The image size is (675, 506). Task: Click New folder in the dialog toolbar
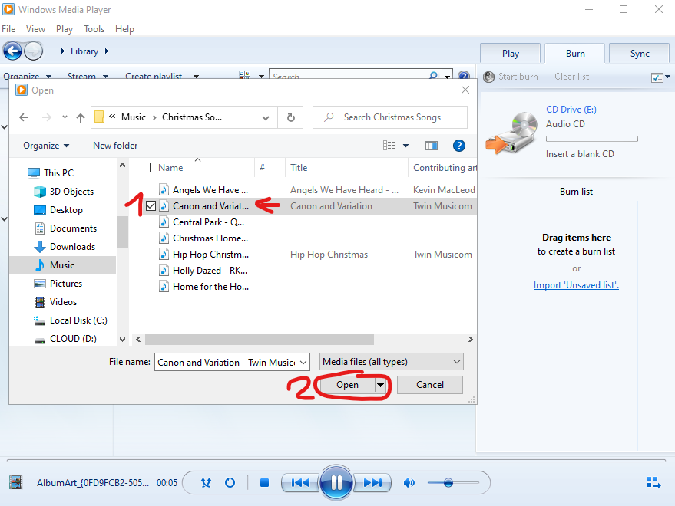coord(115,146)
